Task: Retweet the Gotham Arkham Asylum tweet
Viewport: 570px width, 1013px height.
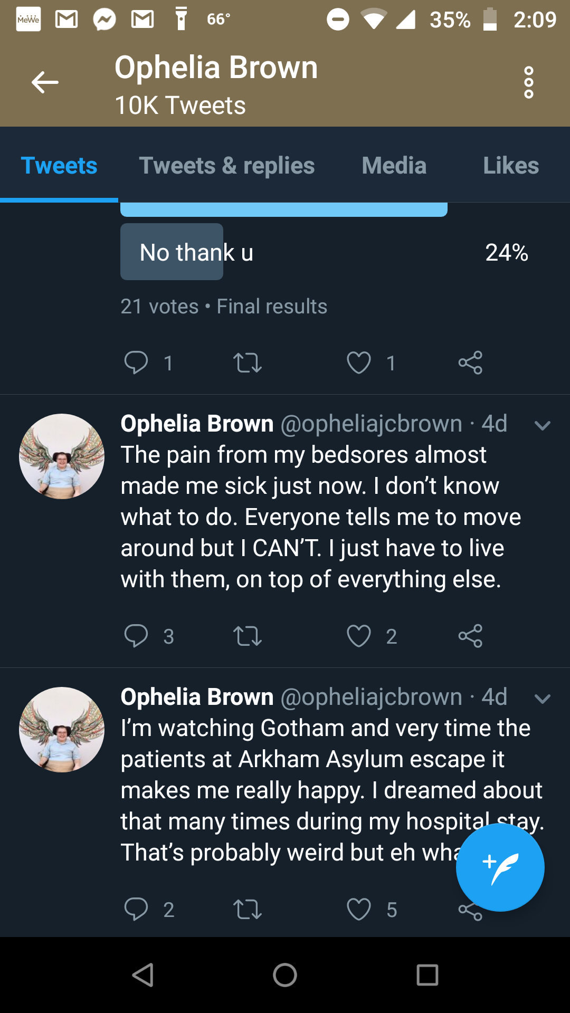Action: pyautogui.click(x=248, y=909)
